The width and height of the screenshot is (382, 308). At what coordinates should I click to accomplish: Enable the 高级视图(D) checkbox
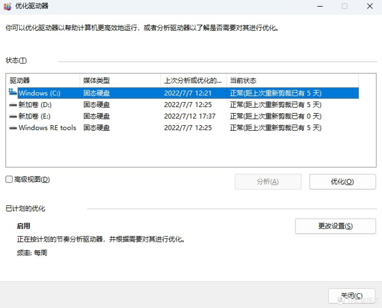9,179
